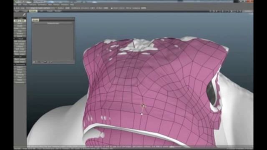This screenshot has width=267, height=150.
Task: Click the Symmetry command at list bottom
Action: tap(20, 82)
